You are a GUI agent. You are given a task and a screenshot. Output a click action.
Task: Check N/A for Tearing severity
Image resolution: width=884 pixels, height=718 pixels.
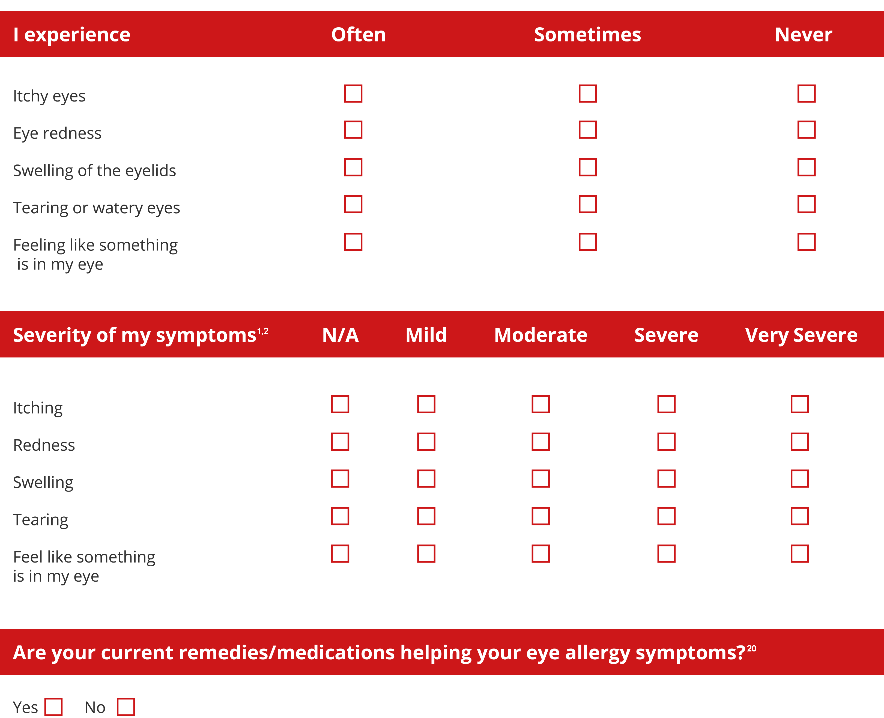(340, 516)
